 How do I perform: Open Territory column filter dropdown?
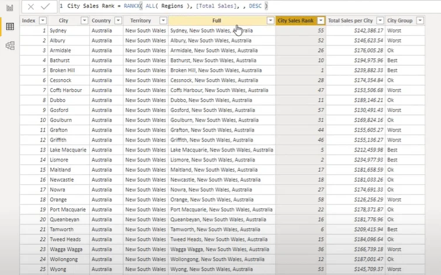click(163, 20)
